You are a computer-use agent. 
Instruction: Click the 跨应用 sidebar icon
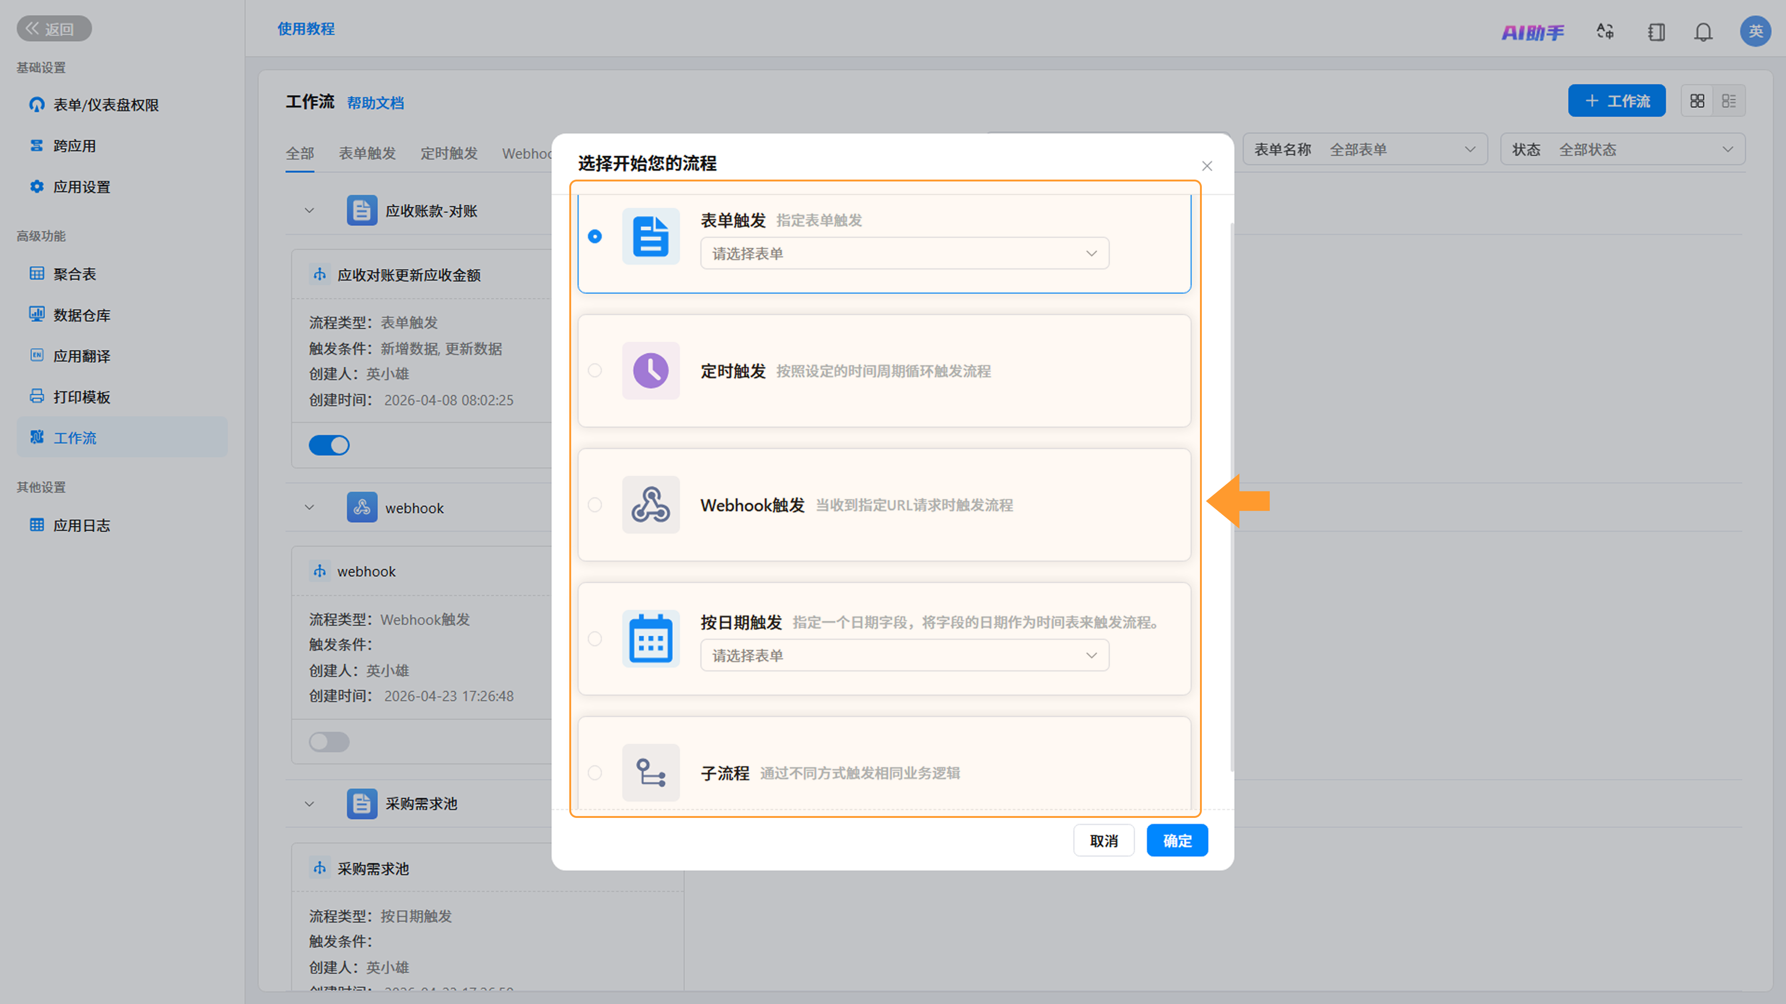[37, 146]
